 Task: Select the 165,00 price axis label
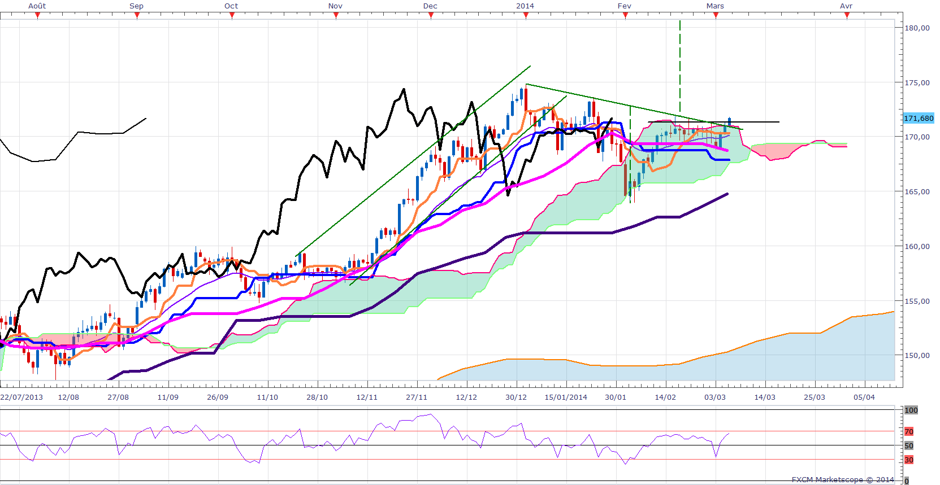(917, 191)
